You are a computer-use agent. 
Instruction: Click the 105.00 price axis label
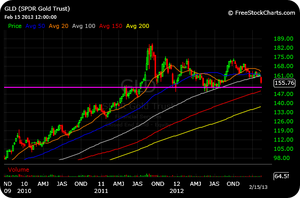284,149
